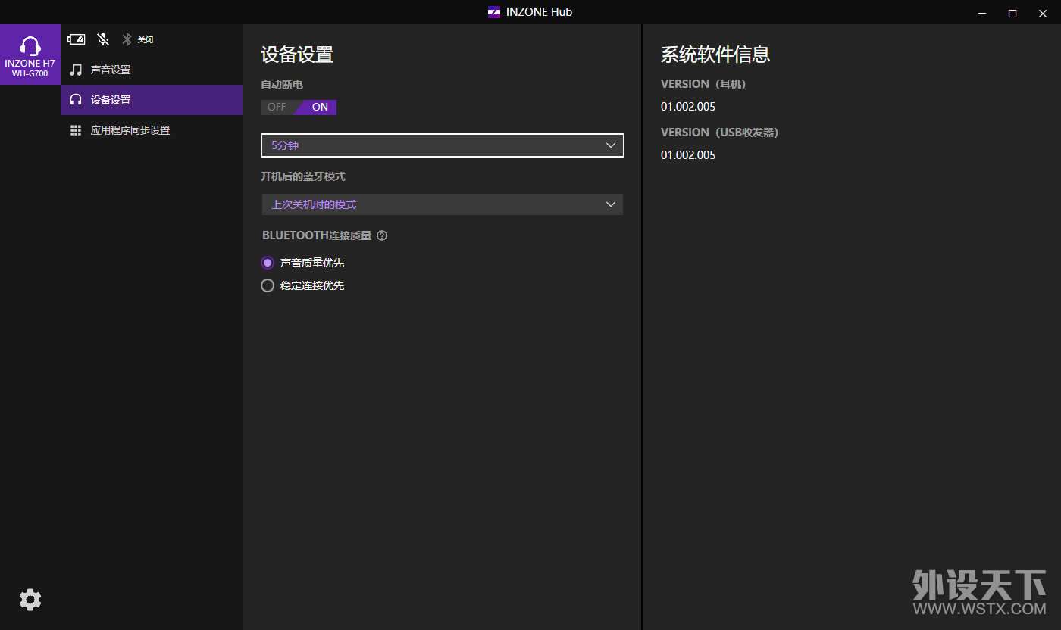
Task: Click the headset version value under VERSION（耳机）
Action: tap(688, 107)
